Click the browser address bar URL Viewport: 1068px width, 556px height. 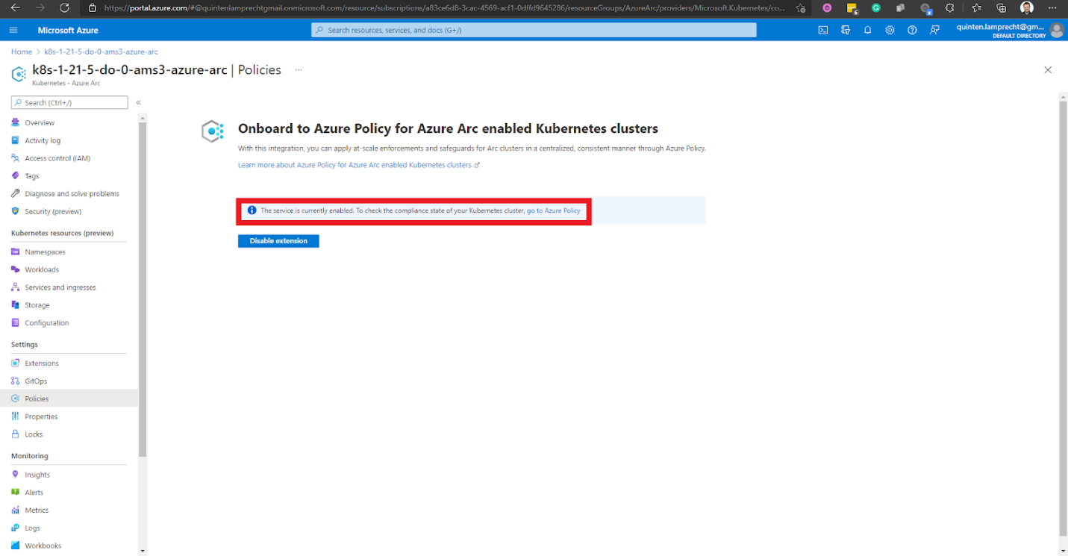click(x=444, y=7)
